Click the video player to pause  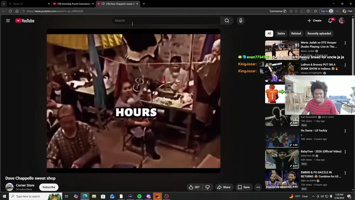[133, 101]
